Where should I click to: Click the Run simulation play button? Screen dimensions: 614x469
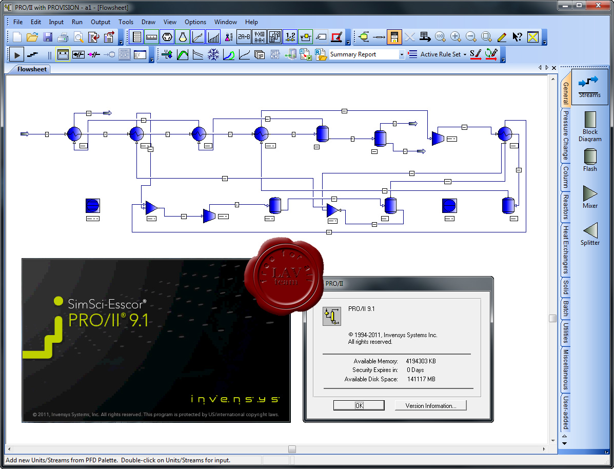click(16, 55)
